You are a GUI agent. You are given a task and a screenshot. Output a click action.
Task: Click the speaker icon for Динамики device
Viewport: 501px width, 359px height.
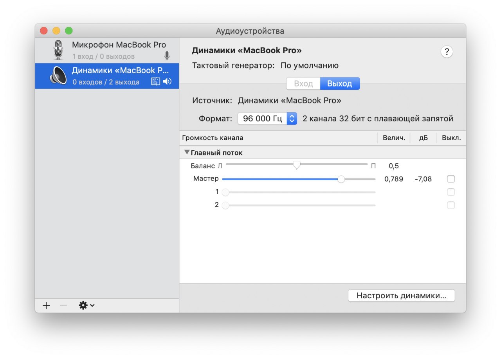[58, 76]
